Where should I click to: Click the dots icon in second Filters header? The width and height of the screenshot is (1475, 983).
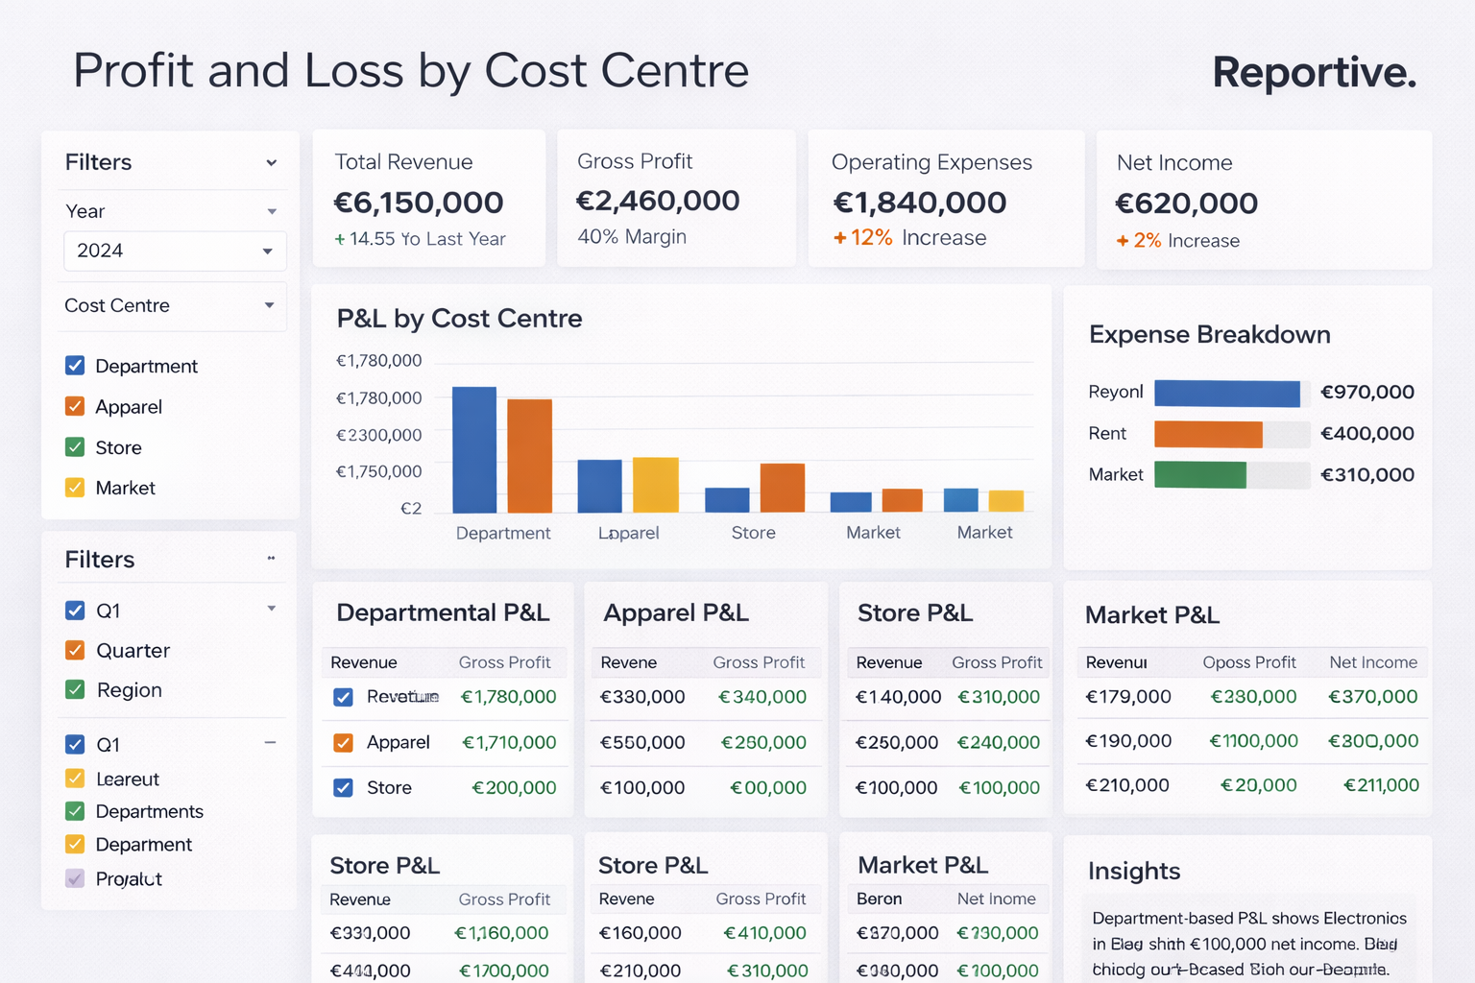click(x=271, y=558)
